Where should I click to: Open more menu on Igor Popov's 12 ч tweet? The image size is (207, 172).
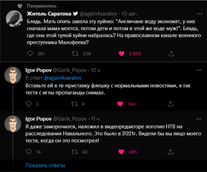[198, 70]
